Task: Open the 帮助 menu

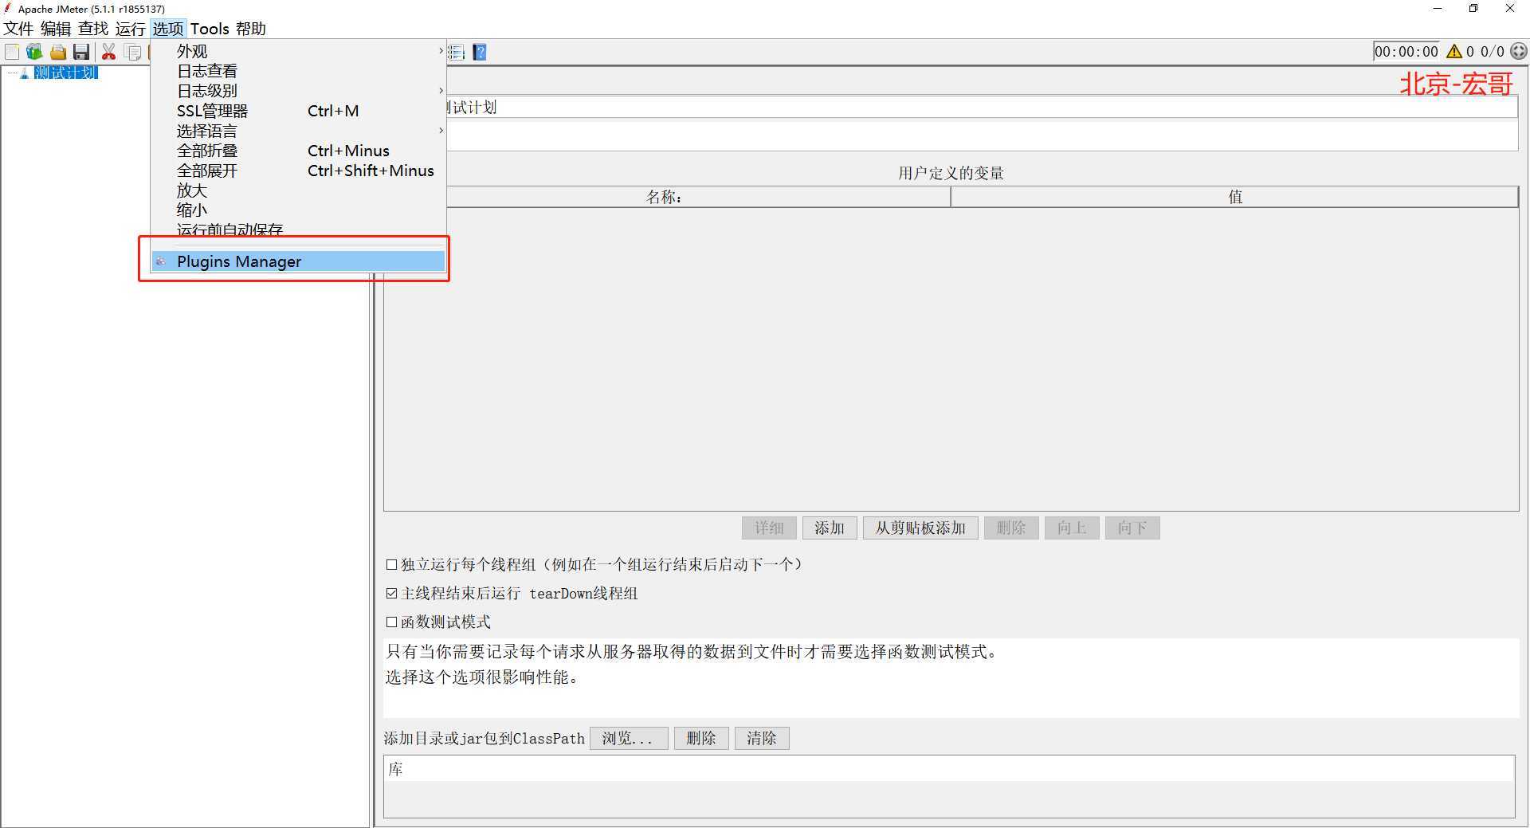Action: [251, 29]
